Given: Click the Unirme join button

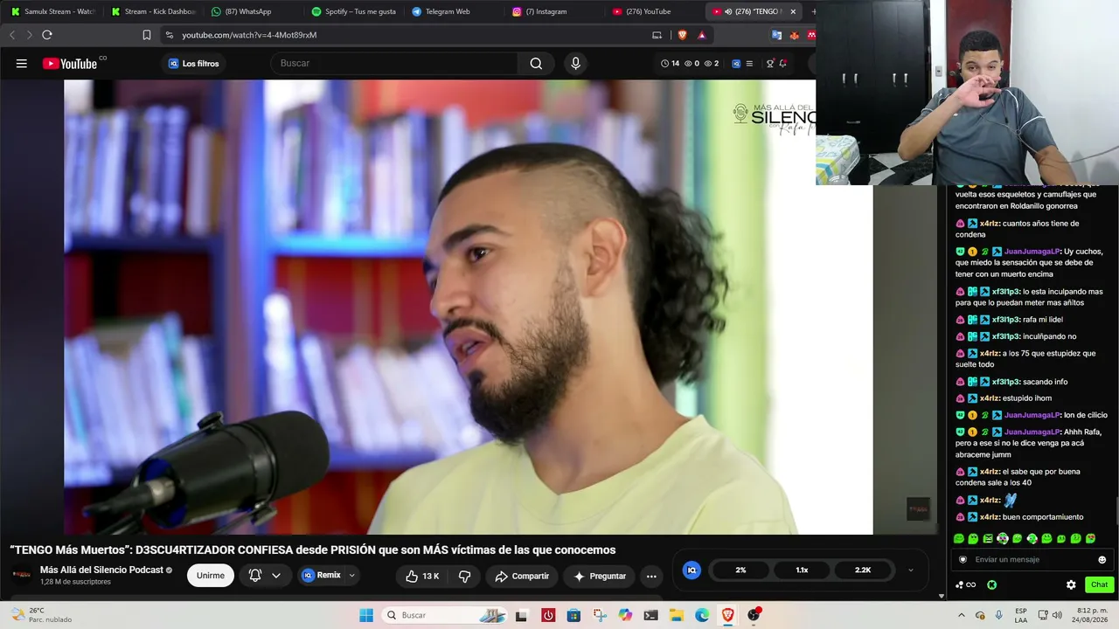Looking at the screenshot, I should 211,576.
